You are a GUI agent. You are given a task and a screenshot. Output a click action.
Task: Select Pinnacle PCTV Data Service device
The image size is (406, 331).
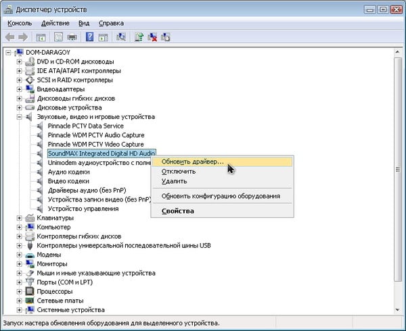tap(86, 126)
